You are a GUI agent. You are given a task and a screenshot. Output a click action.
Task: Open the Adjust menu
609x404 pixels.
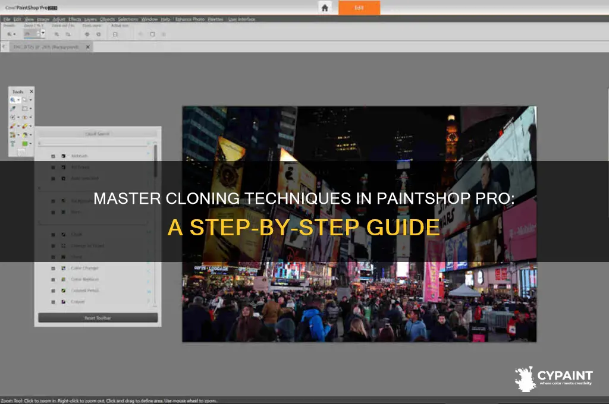tap(59, 19)
